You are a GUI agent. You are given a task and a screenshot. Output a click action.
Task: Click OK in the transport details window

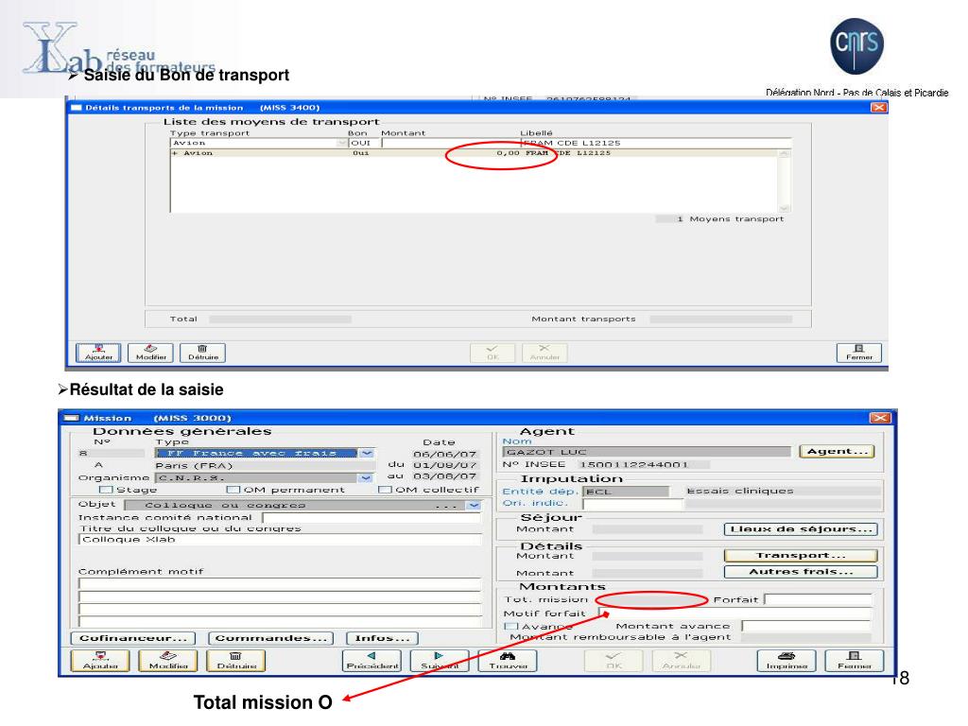[492, 353]
